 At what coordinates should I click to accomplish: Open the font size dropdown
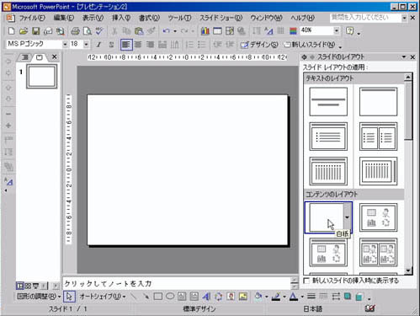[x=86, y=44]
